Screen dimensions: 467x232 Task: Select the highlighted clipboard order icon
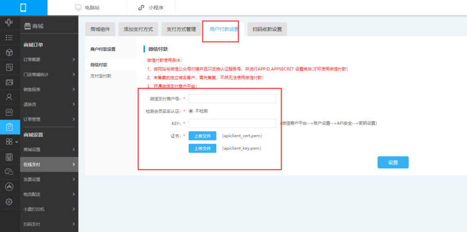click(9, 127)
